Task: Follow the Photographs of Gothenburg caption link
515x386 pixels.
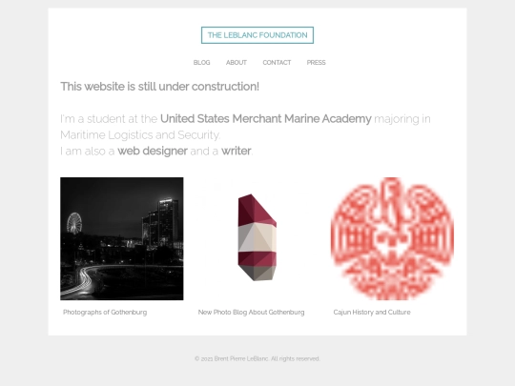Action: [105, 313]
